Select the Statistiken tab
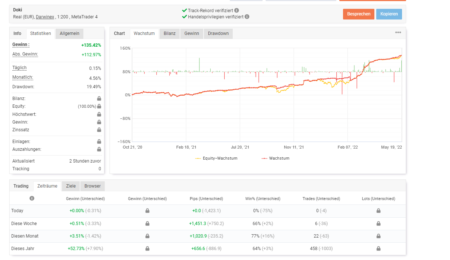The height and width of the screenshot is (260, 450). click(41, 33)
